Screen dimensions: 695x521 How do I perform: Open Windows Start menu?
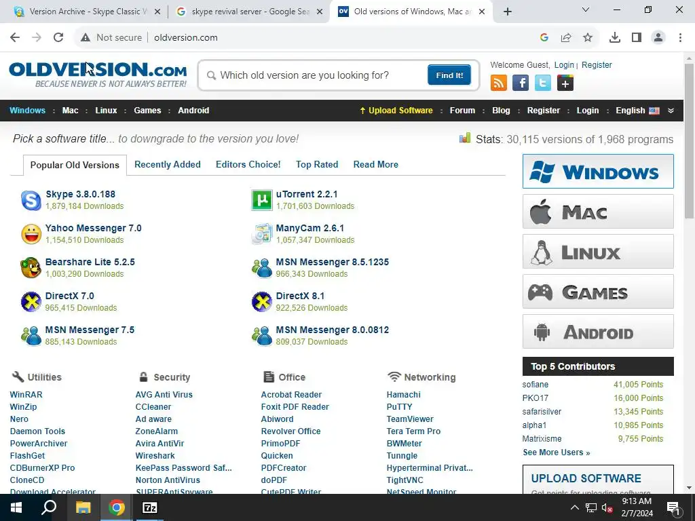(x=16, y=507)
